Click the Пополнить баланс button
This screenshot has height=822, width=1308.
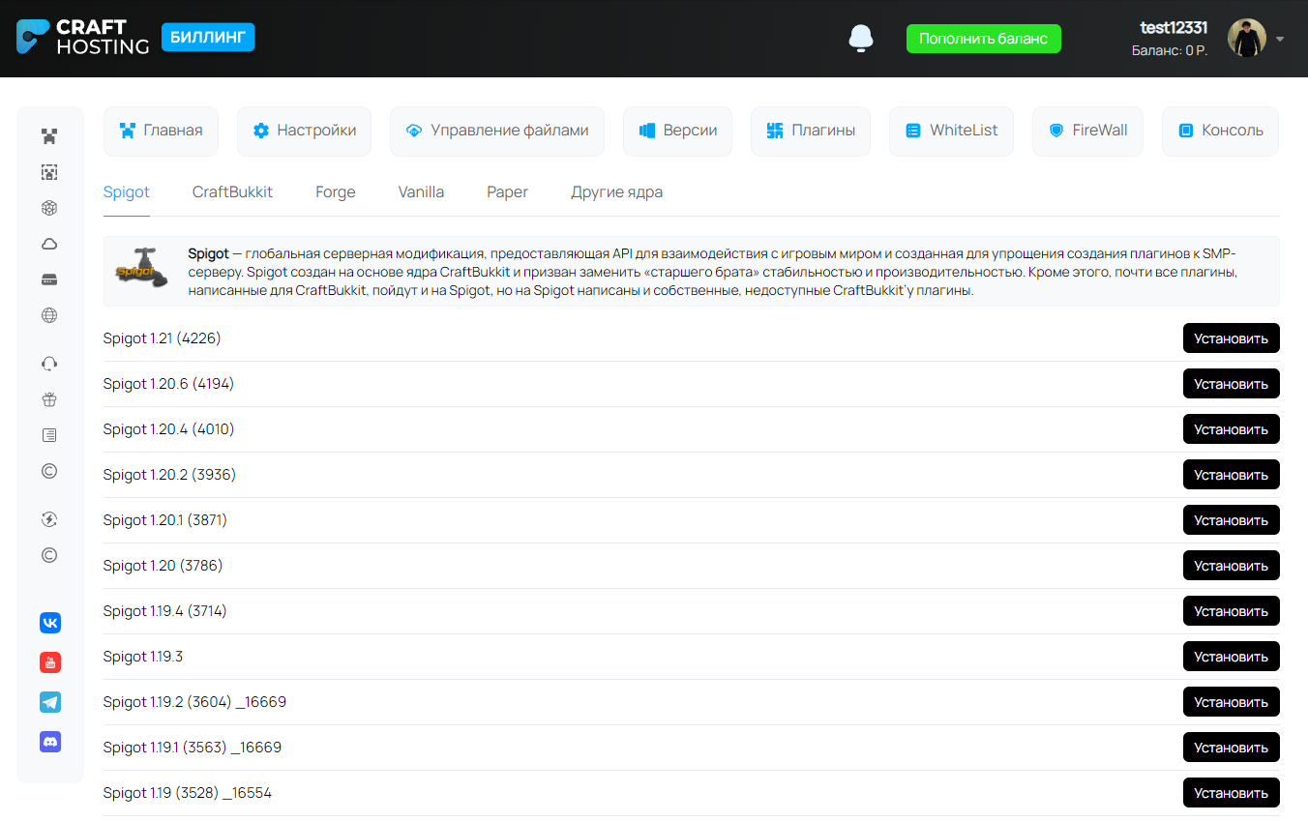pos(983,39)
